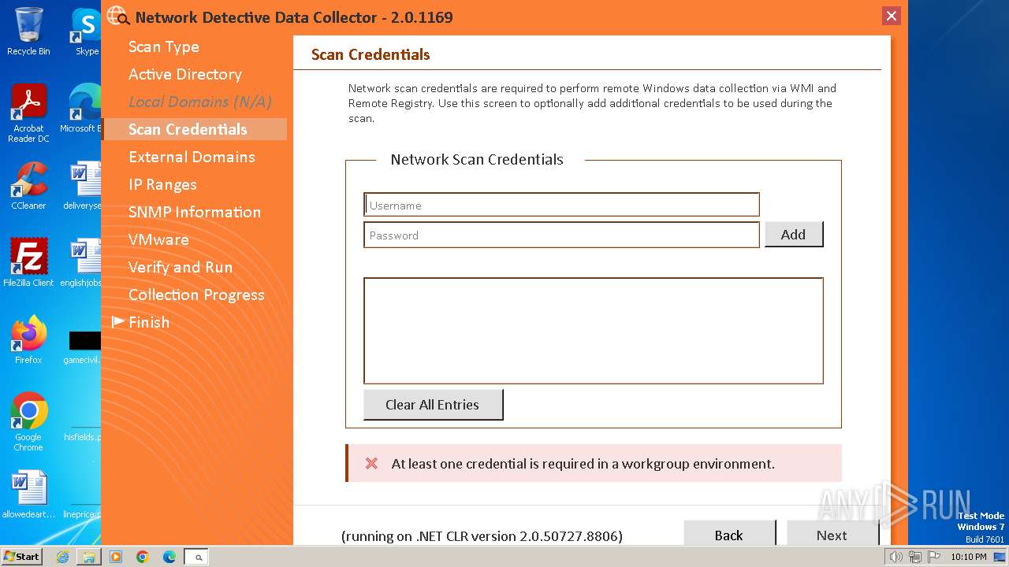Open the Verify and Run step
The image size is (1009, 567).
(x=181, y=267)
